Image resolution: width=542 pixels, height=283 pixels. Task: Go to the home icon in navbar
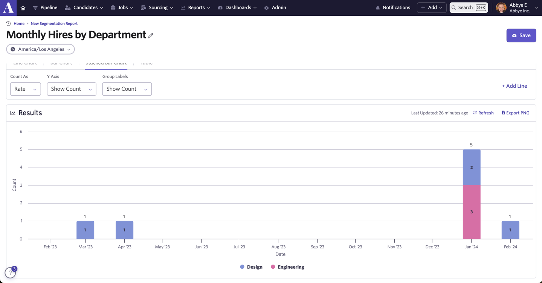(23, 8)
